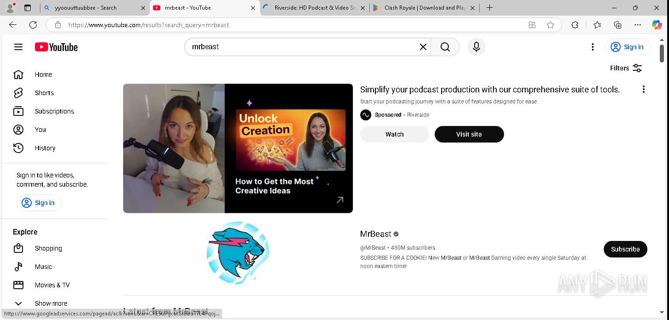Open the apps icon in the address bar
Image resolution: width=669 pixels, height=320 pixels.
[x=532, y=25]
